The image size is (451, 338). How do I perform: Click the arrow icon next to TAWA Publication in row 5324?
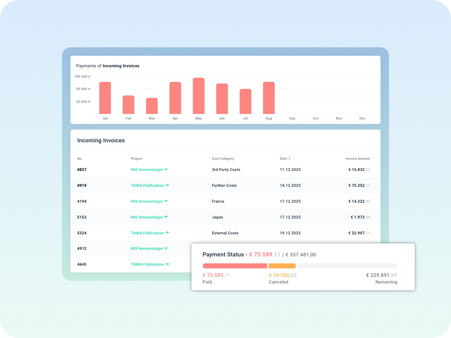[x=167, y=233]
